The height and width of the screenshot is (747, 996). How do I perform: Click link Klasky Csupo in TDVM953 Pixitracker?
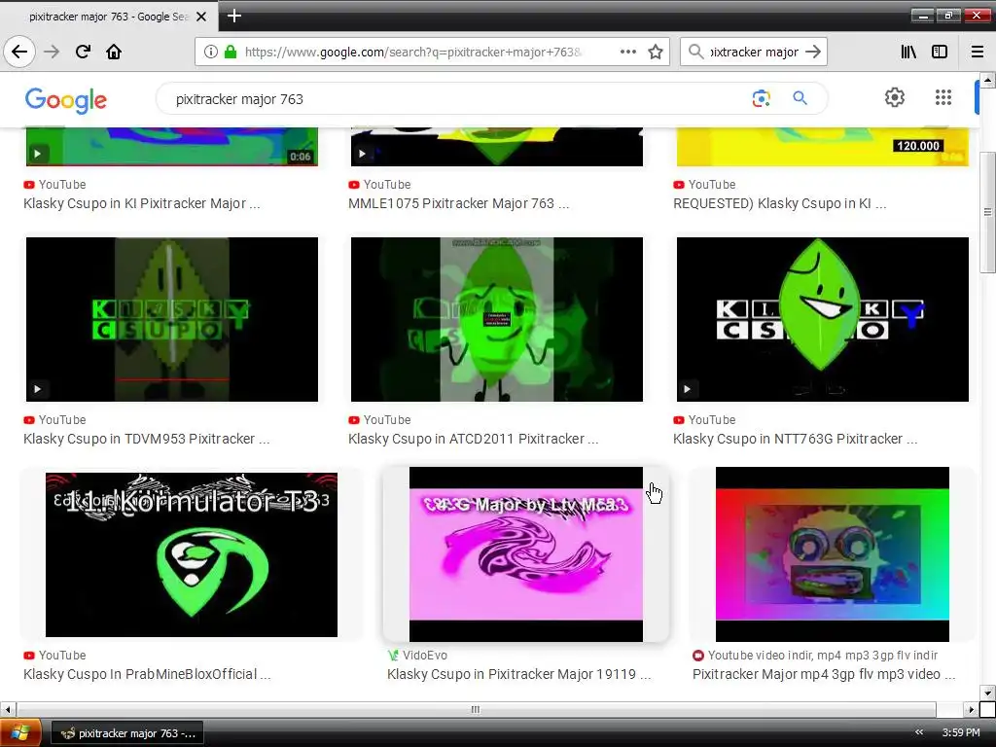pyautogui.click(x=147, y=439)
